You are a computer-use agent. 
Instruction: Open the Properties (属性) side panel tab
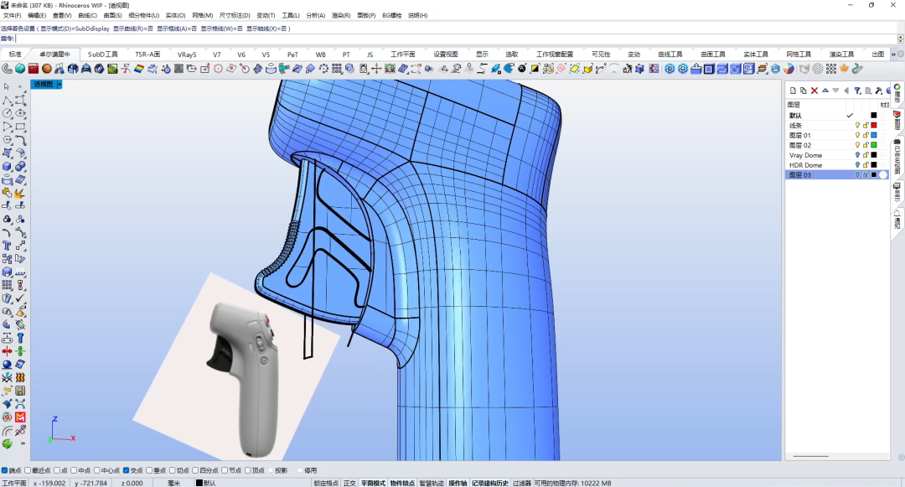click(897, 93)
